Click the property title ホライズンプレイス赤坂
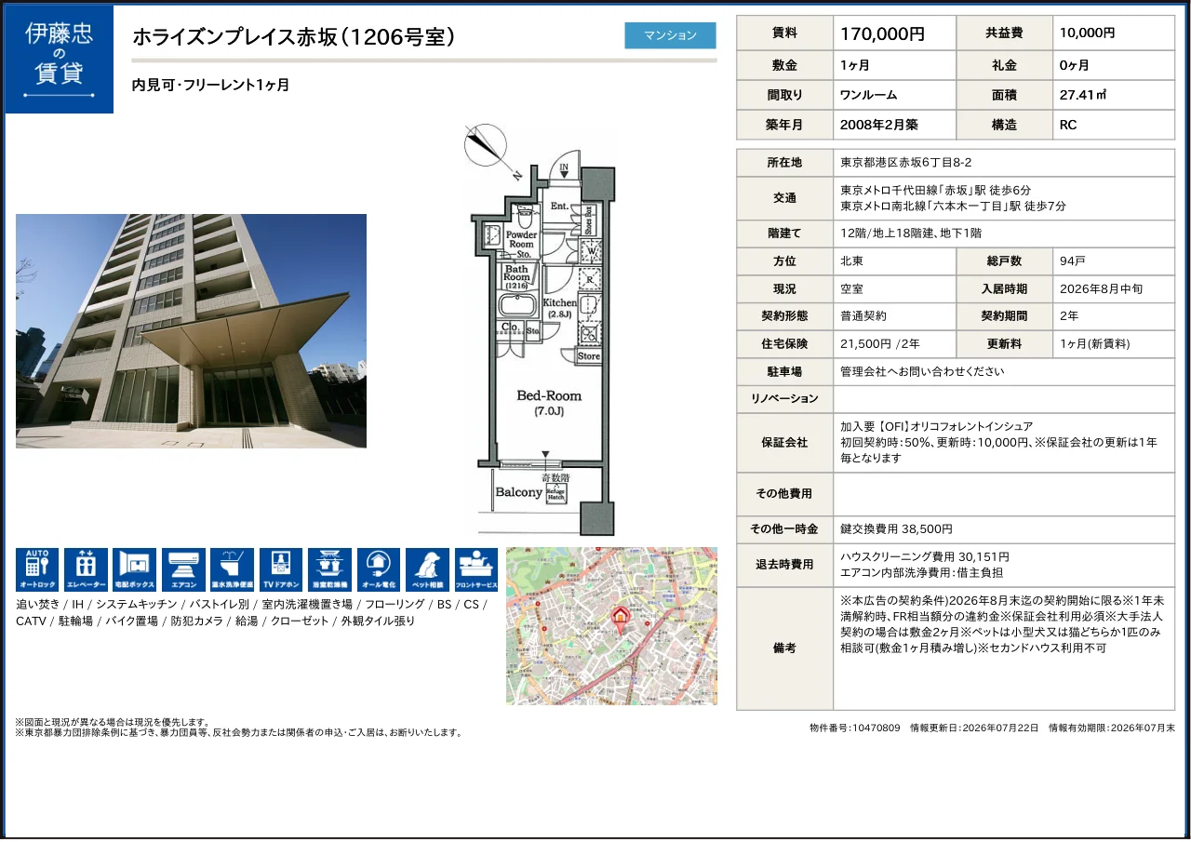Viewport: 1191px width, 842px height. click(294, 36)
